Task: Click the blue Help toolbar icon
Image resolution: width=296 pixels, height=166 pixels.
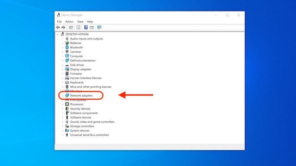Action: 86,27
